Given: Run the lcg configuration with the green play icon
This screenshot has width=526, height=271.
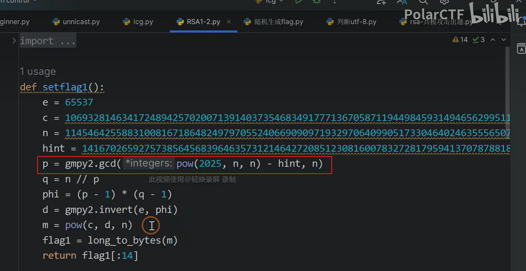Looking at the screenshot, I should pyautogui.click(x=299, y=2).
